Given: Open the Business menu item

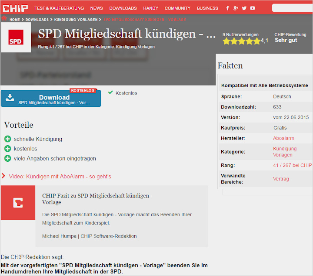Looking at the screenshot, I should [x=207, y=8].
